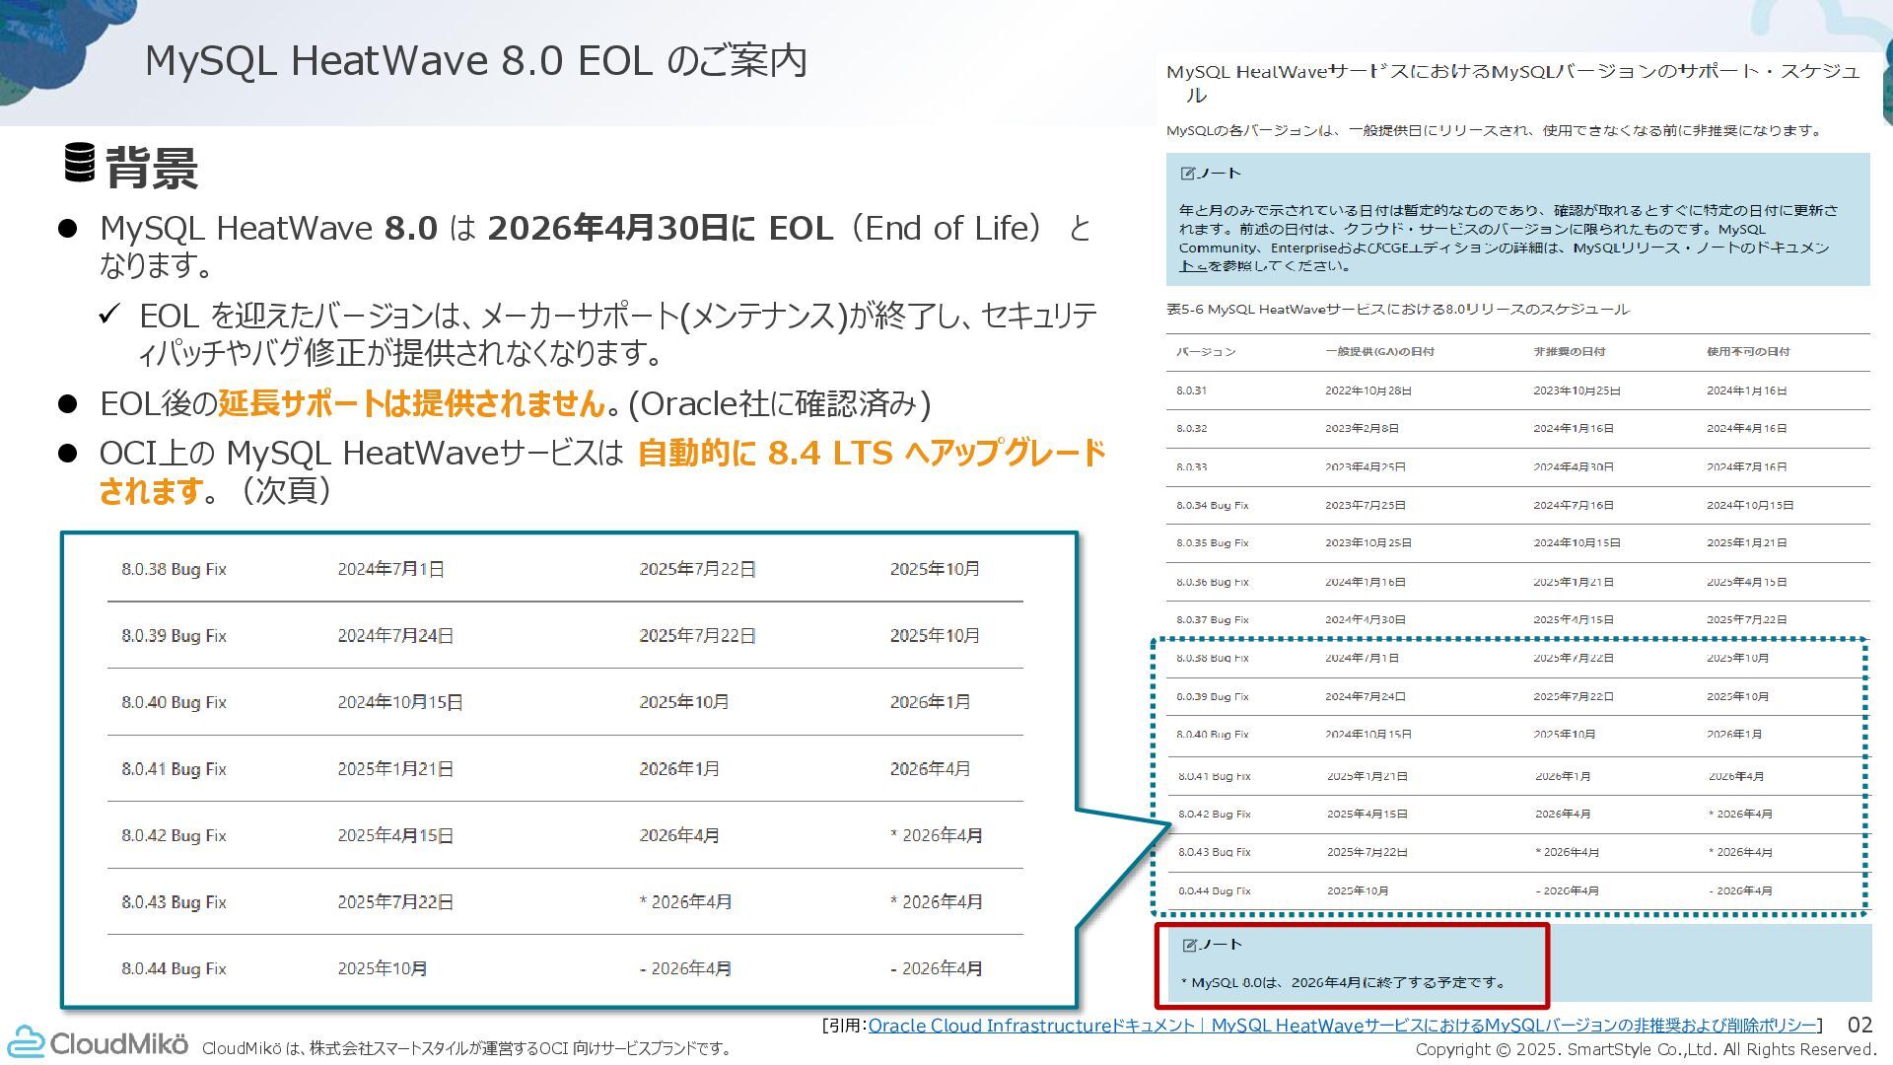Click the page number 02
Image resolution: width=1893 pixels, height=1065 pixels.
tap(1858, 1026)
